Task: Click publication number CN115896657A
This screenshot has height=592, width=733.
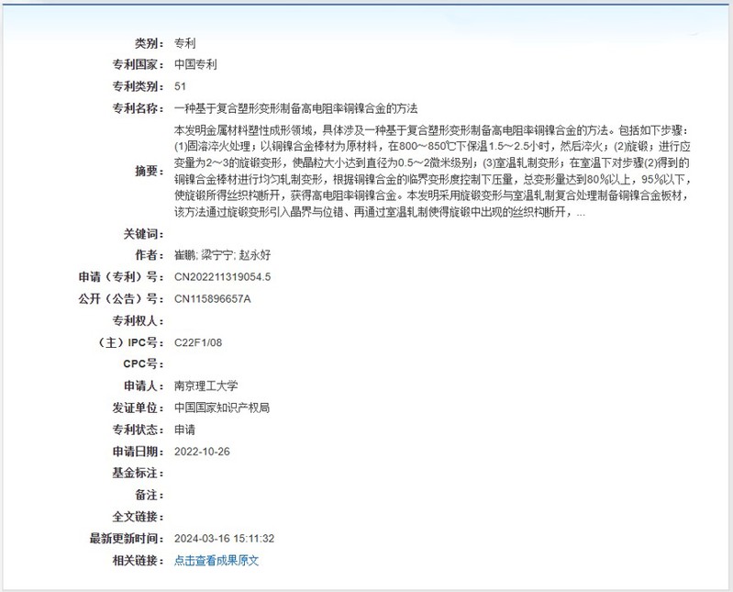Action: [213, 299]
